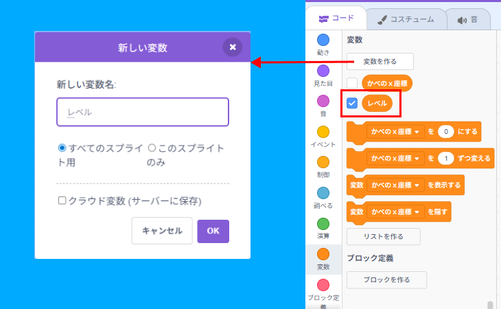Screen dimensions: 501x309
Task: Open the イベント (Events) block category
Action: point(323,132)
